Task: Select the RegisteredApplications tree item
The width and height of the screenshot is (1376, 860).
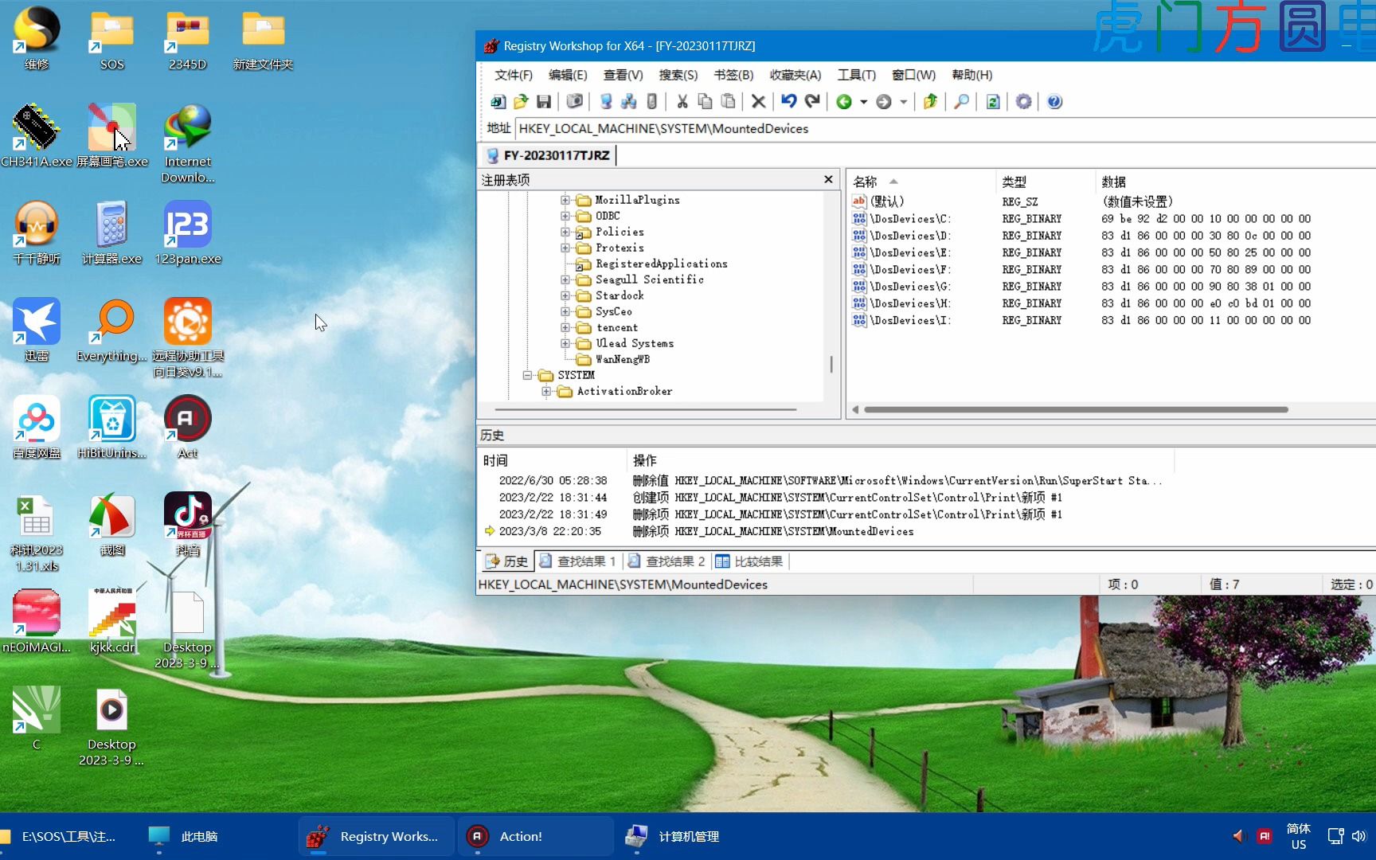Action: [x=661, y=264]
